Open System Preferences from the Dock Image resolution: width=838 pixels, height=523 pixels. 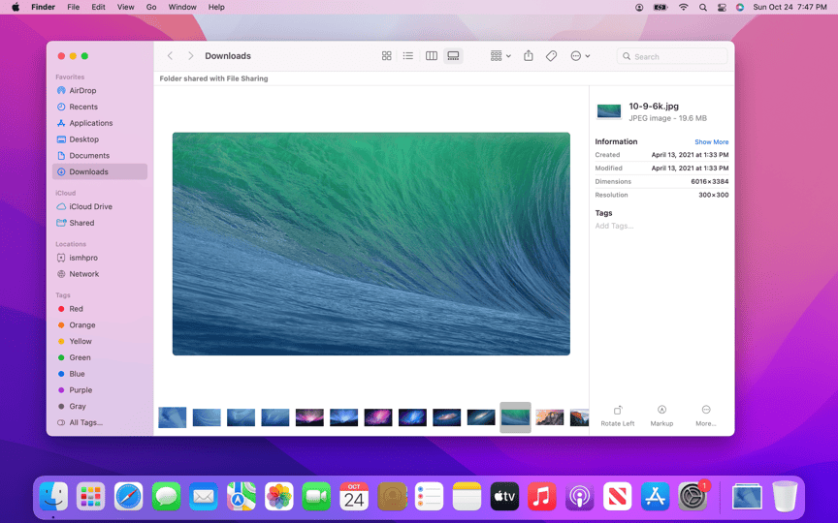[x=693, y=497]
